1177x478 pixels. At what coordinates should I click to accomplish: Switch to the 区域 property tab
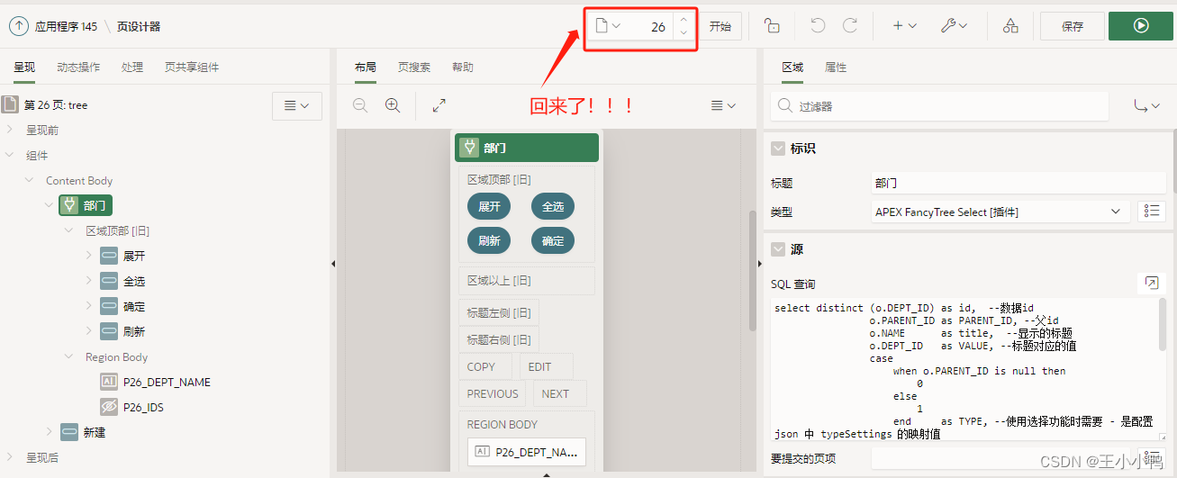coord(792,68)
